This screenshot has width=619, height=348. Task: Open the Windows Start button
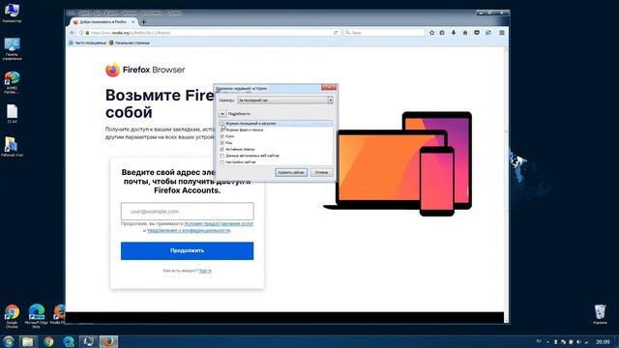[x=8, y=341]
